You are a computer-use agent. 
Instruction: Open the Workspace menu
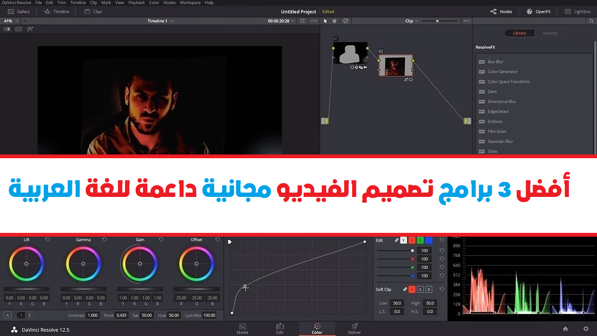pos(190,3)
